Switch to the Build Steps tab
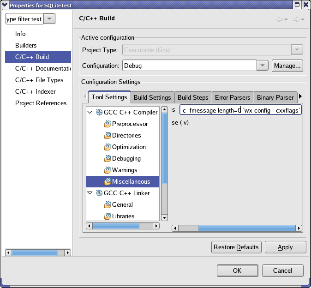Viewport: 311px width, 288px height. tap(193, 97)
